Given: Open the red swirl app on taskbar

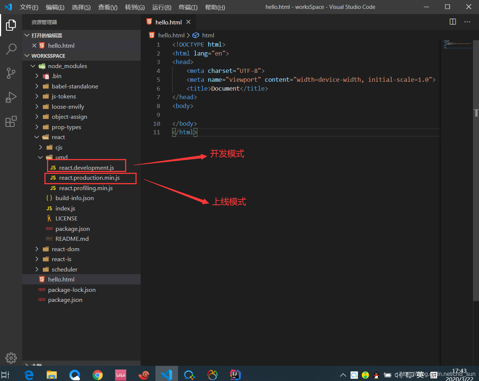Looking at the screenshot, I should pyautogui.click(x=144, y=375).
